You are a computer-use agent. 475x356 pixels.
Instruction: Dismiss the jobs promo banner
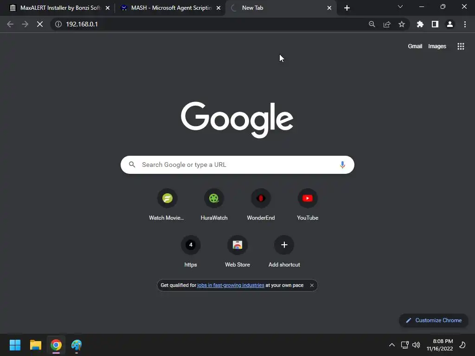[312, 285]
